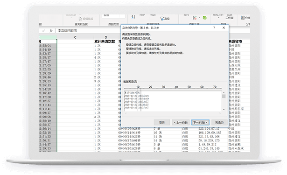Screen dimensions: 287x175
Task: Click the 甘肃兰州 city cell
Action: coord(234,70)
